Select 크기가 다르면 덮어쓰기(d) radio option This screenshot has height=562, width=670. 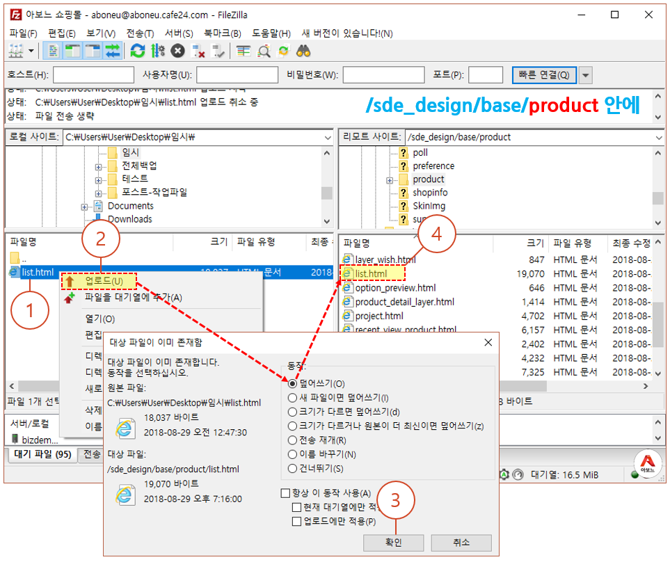292,412
